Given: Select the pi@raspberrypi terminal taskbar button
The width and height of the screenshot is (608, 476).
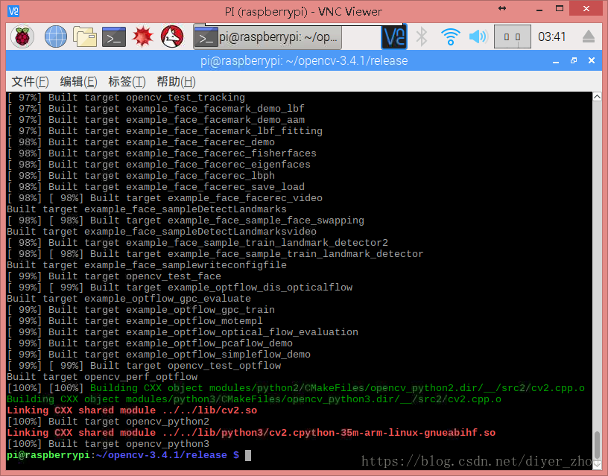Looking at the screenshot, I should 267,37.
